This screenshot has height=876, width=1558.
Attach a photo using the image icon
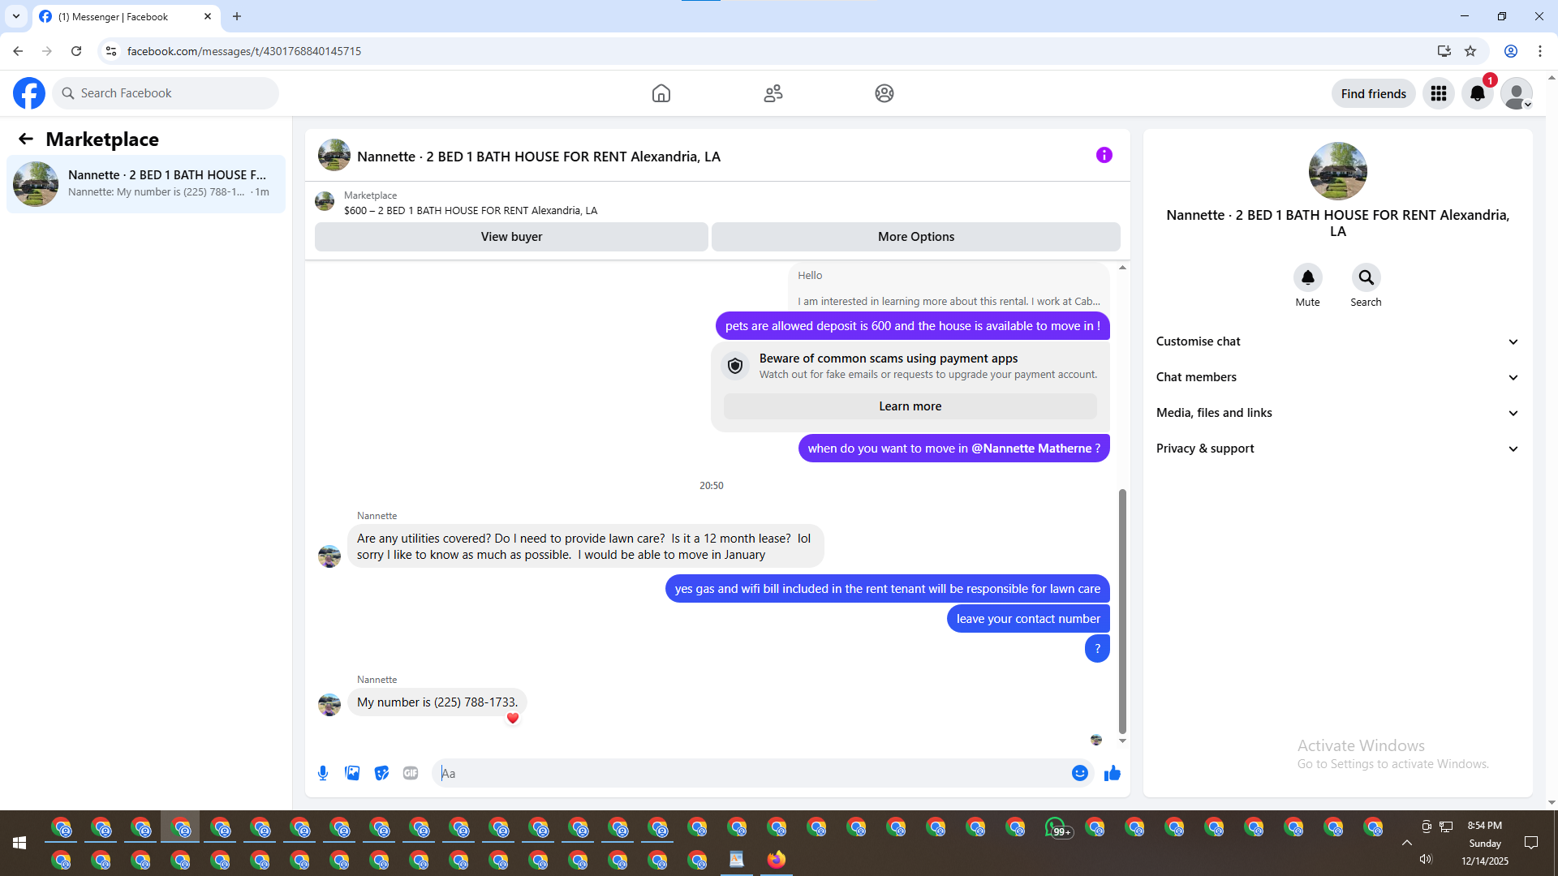[x=352, y=773]
